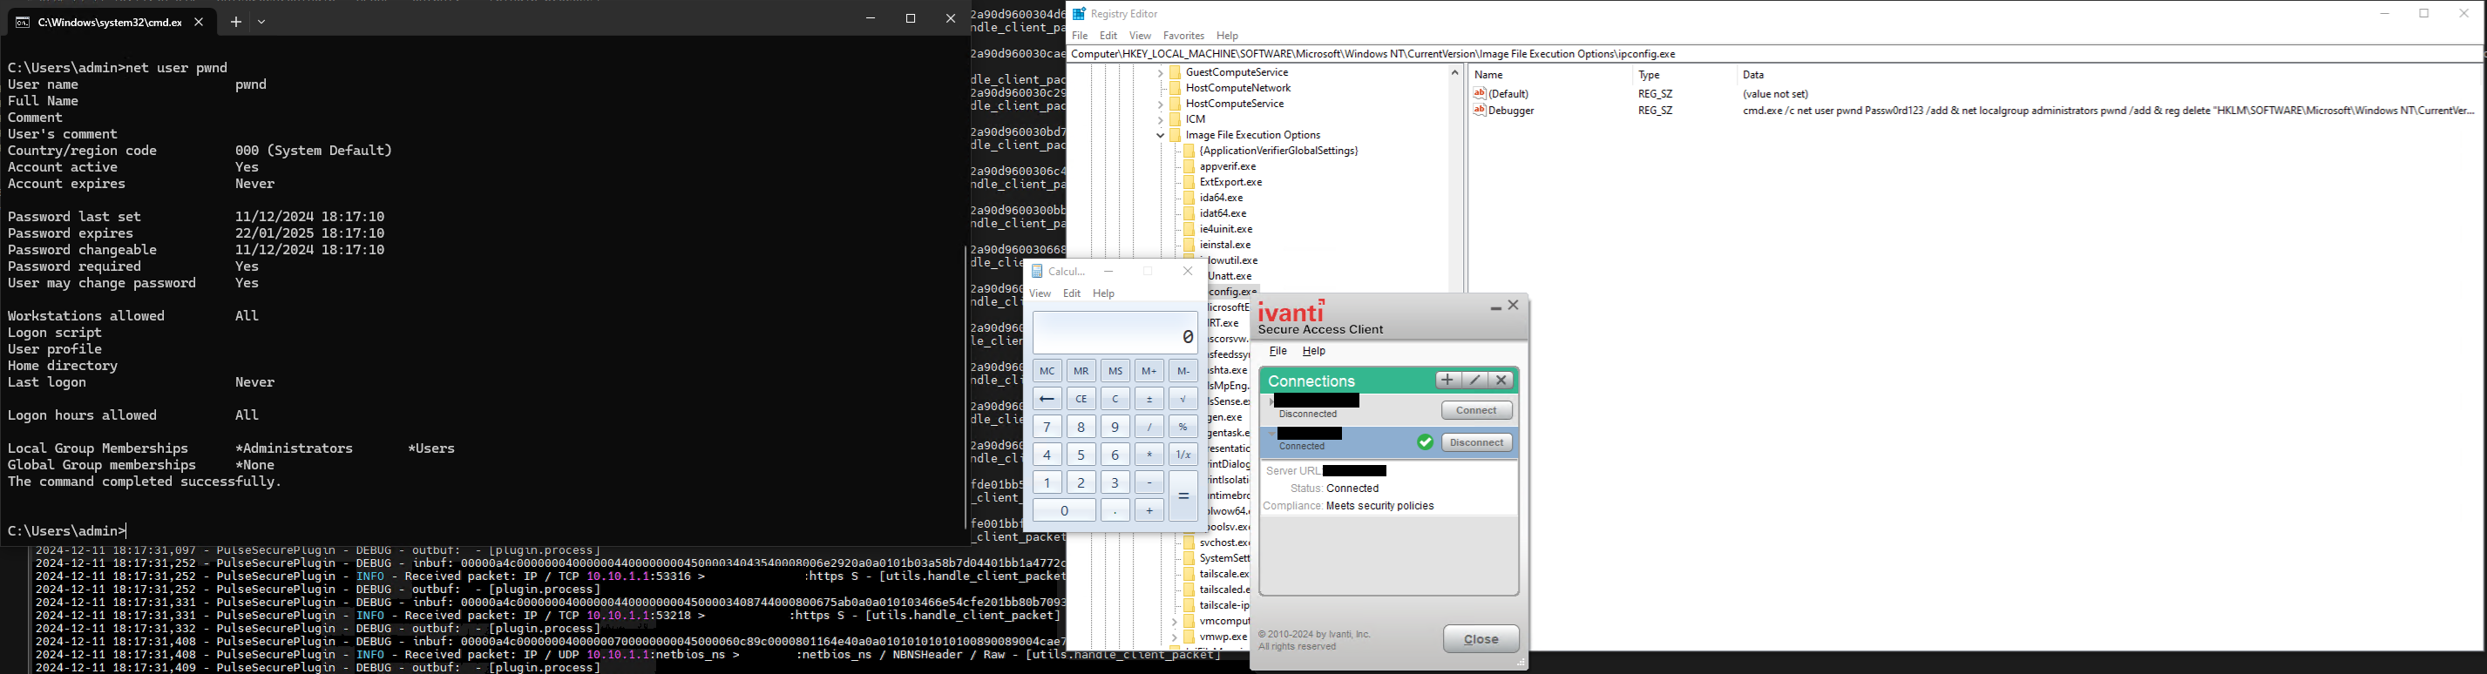The image size is (2487, 674).
Task: Select the {ApplicationVerifierGlobalSettings} registry key
Action: 1278,152
